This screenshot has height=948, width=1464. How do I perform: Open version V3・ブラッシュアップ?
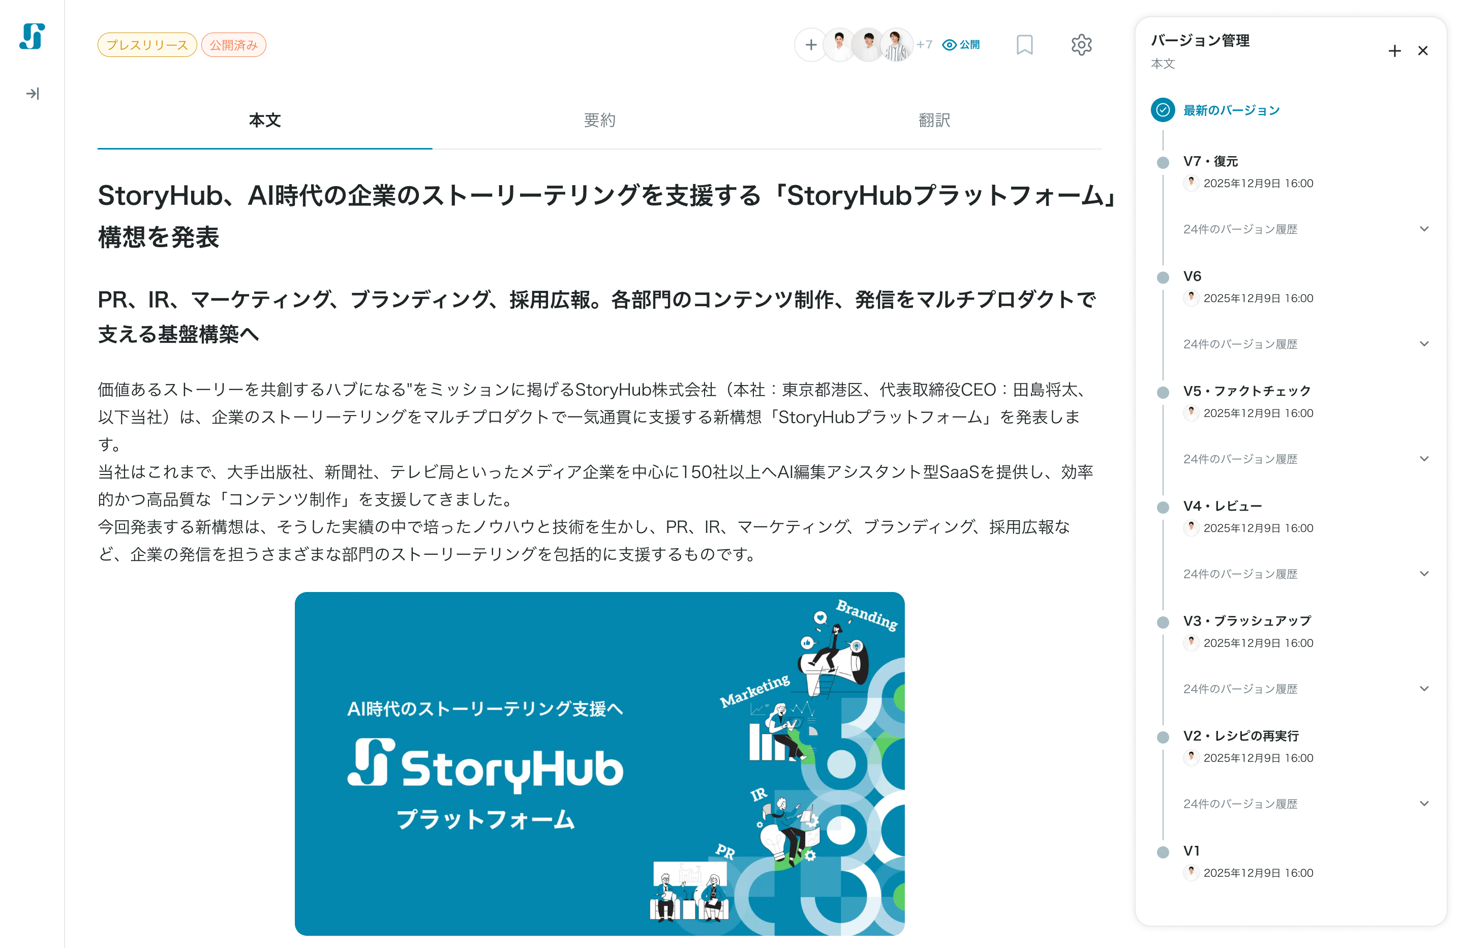(1247, 620)
